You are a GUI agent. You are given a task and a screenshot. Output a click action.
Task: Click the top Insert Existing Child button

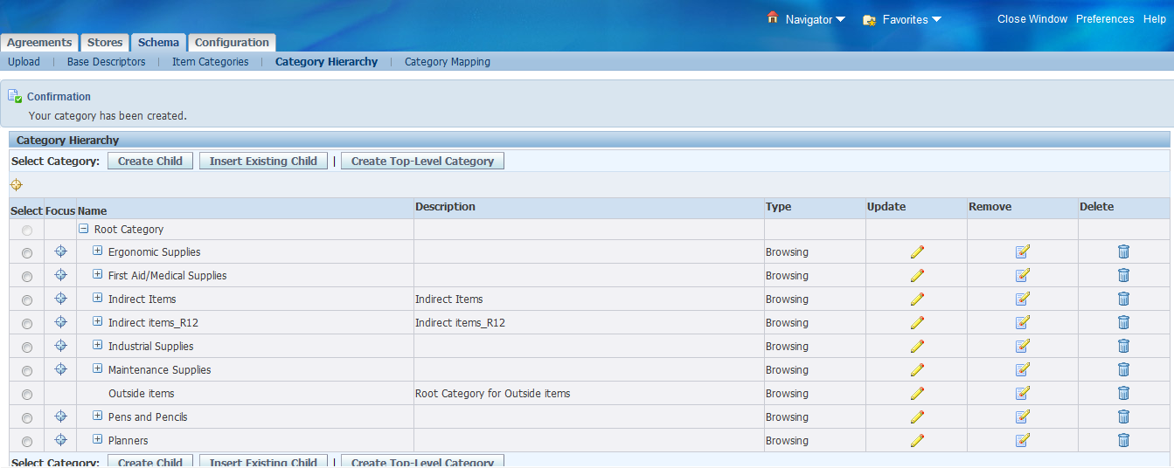[263, 161]
